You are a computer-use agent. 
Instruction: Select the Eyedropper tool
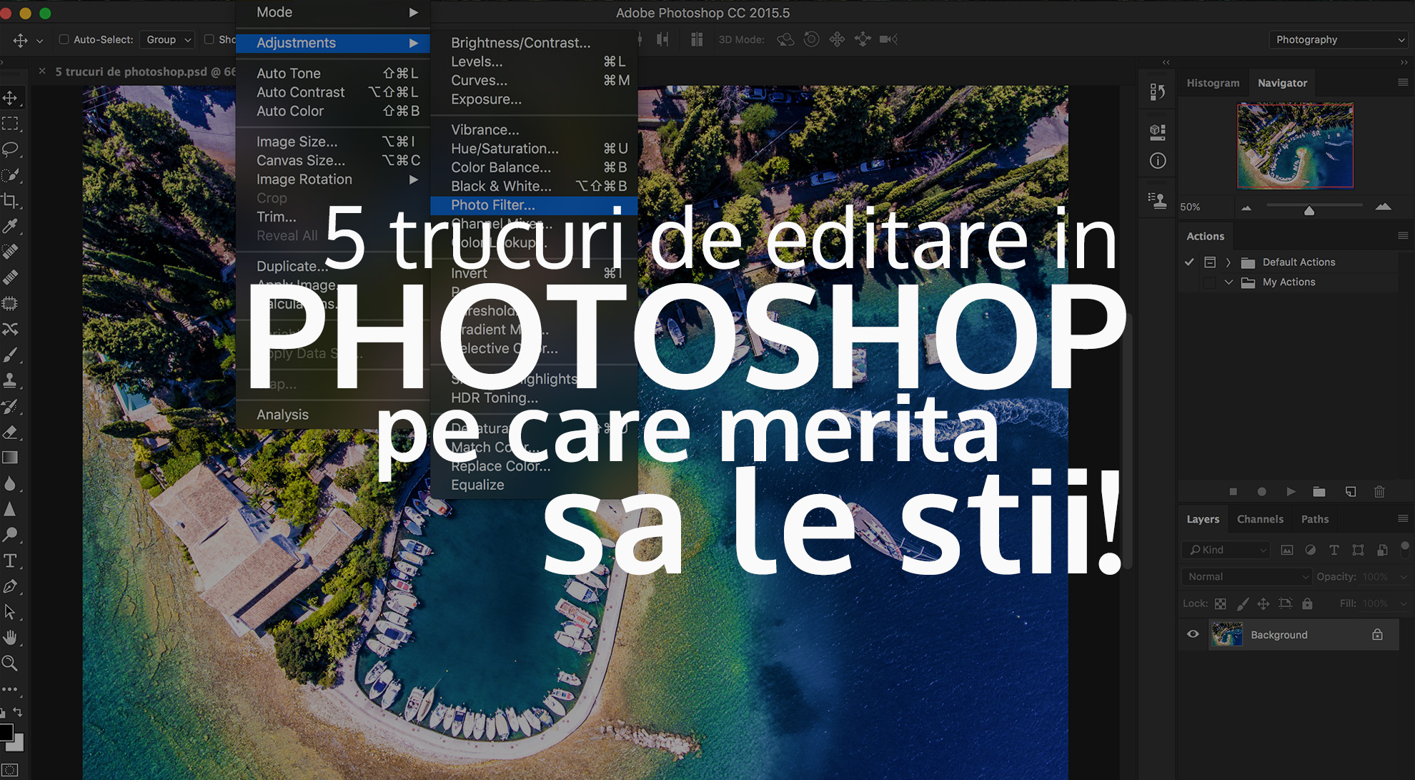(x=10, y=227)
